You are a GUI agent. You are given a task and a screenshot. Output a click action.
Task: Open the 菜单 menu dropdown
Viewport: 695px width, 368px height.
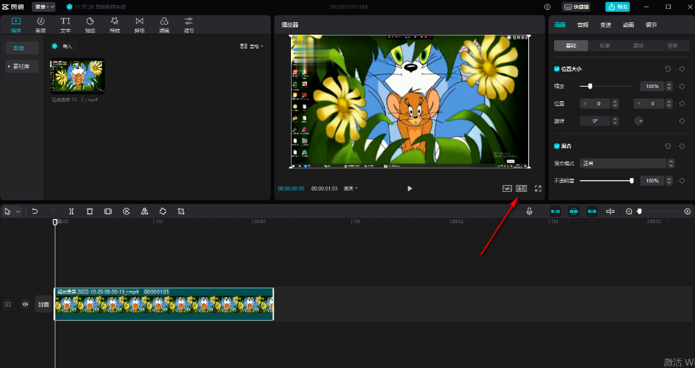click(44, 7)
